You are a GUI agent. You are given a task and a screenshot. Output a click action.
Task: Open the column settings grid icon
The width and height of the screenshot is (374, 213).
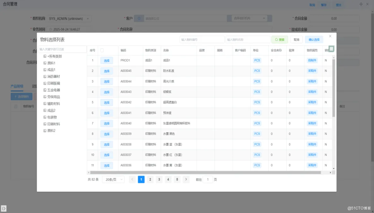(331, 49)
